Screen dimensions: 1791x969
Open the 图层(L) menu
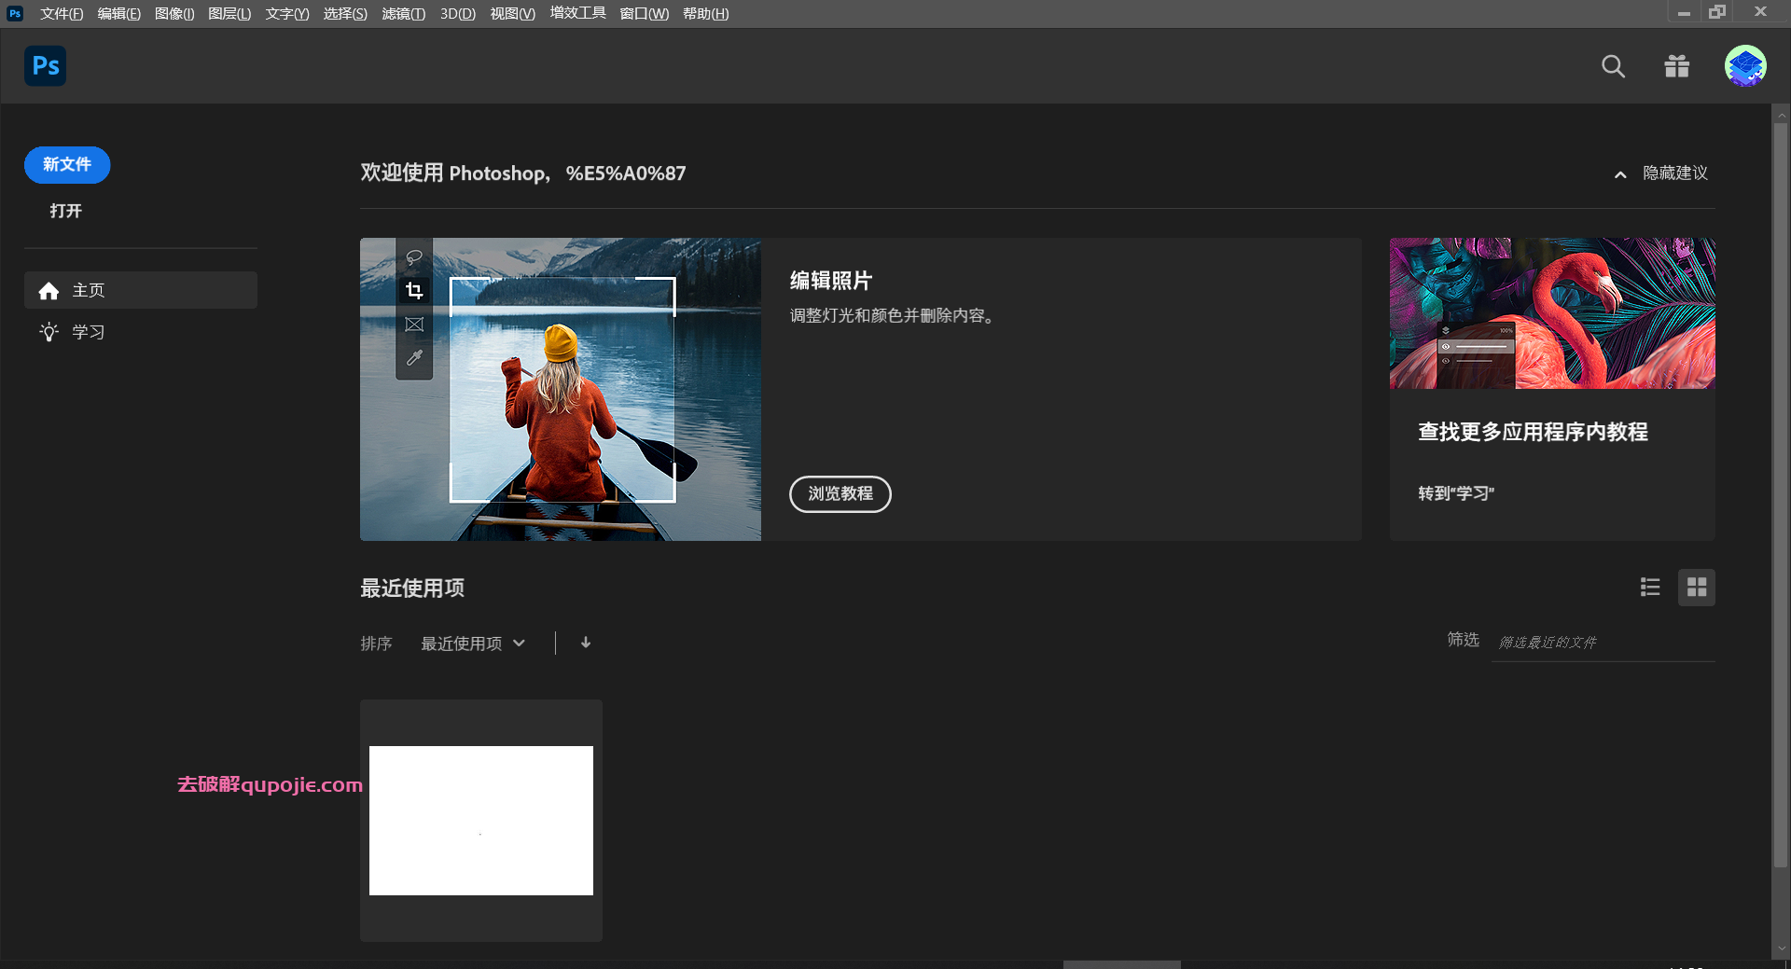tap(229, 13)
